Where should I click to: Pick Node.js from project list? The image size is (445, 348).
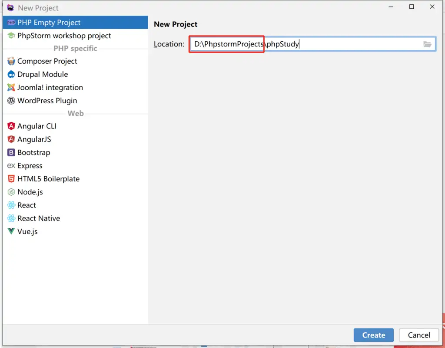tap(30, 192)
